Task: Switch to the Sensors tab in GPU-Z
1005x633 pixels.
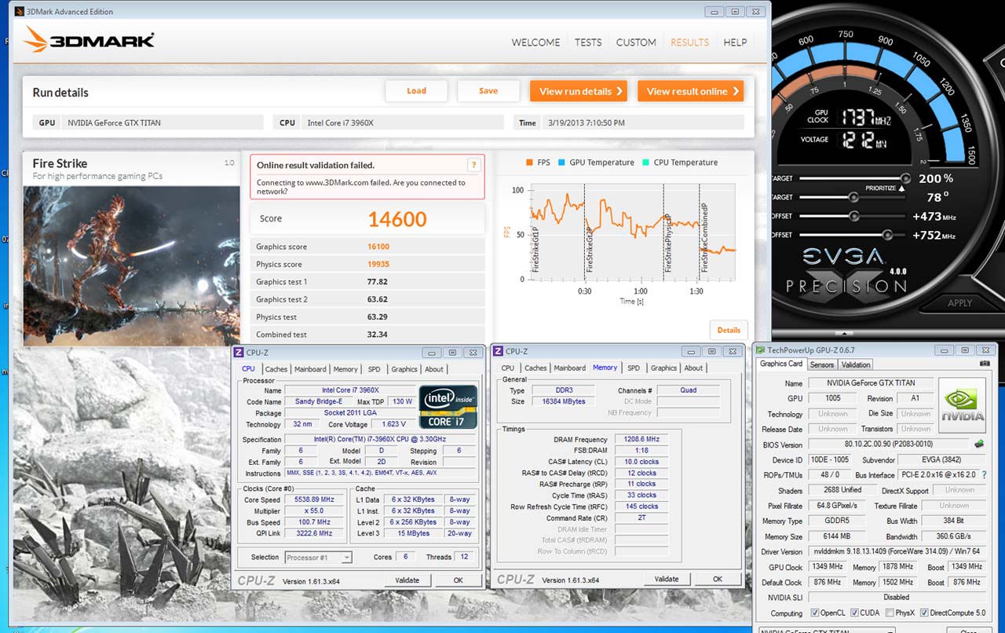Action: coord(821,364)
